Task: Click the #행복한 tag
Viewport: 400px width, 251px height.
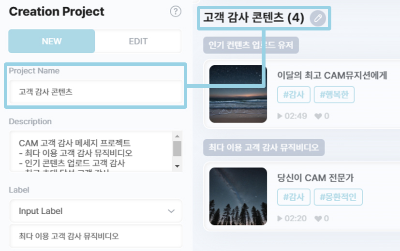Action: 334,95
